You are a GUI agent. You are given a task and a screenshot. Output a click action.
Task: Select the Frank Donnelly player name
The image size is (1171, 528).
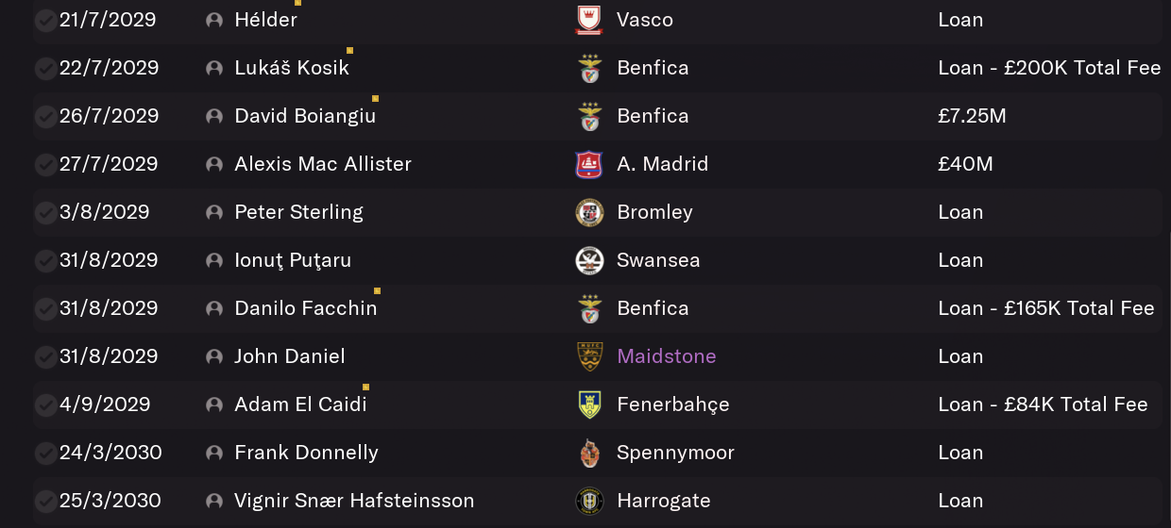(x=306, y=453)
